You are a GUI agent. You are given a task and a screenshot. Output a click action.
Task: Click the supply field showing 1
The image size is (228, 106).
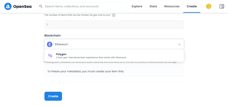click(114, 24)
